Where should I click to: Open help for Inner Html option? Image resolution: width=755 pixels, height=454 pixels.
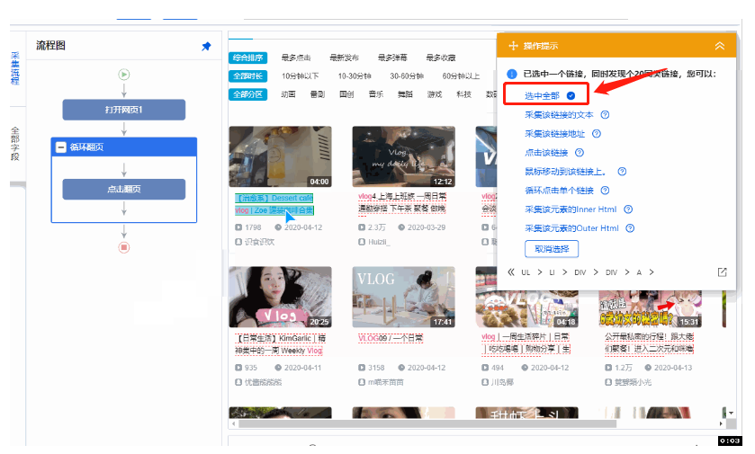628,209
